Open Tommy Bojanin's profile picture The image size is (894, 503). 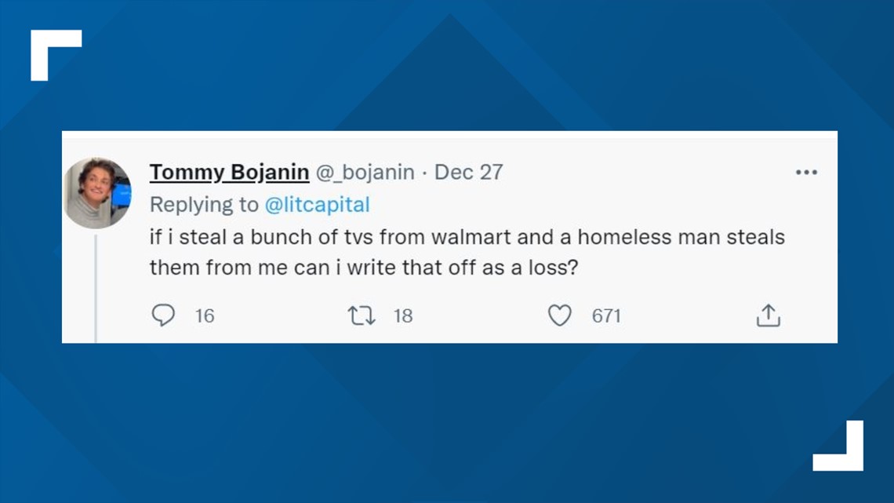click(97, 193)
